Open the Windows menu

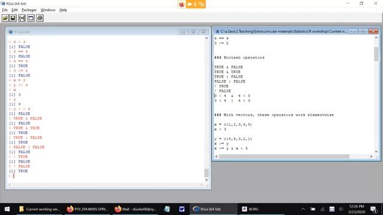point(48,10)
